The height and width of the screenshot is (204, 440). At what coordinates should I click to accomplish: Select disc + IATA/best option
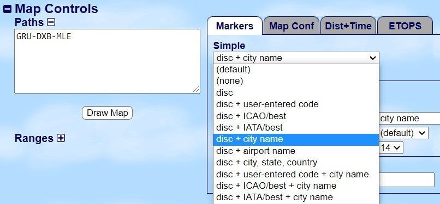(296, 128)
